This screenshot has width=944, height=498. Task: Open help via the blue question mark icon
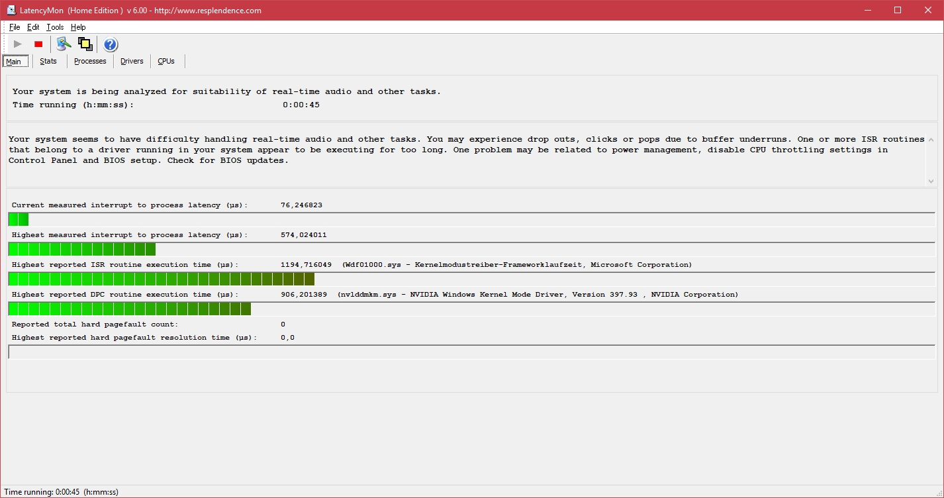(111, 44)
